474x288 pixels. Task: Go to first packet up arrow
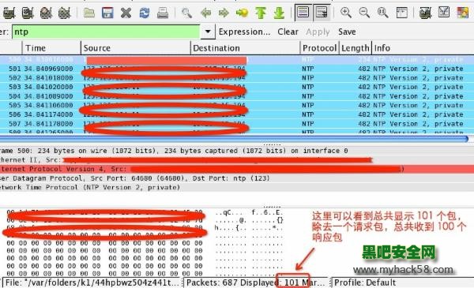pyautogui.click(x=261, y=13)
